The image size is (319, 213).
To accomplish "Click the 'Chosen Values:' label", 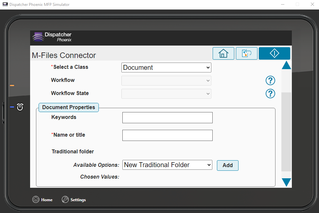I will tap(99, 177).
